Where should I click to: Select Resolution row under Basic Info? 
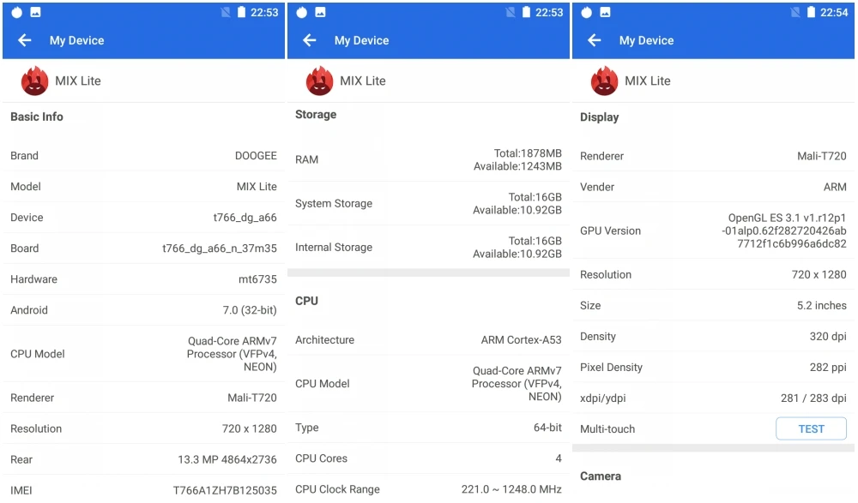coord(143,428)
